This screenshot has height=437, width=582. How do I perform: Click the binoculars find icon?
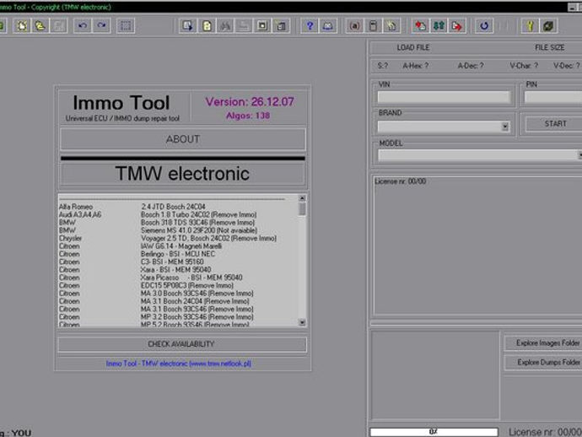click(225, 26)
